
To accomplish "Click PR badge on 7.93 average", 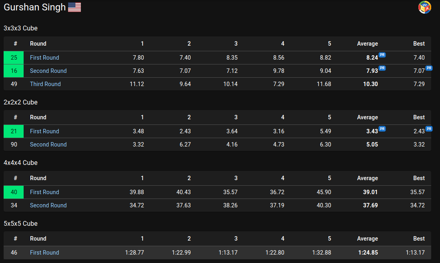I will 382,68.
